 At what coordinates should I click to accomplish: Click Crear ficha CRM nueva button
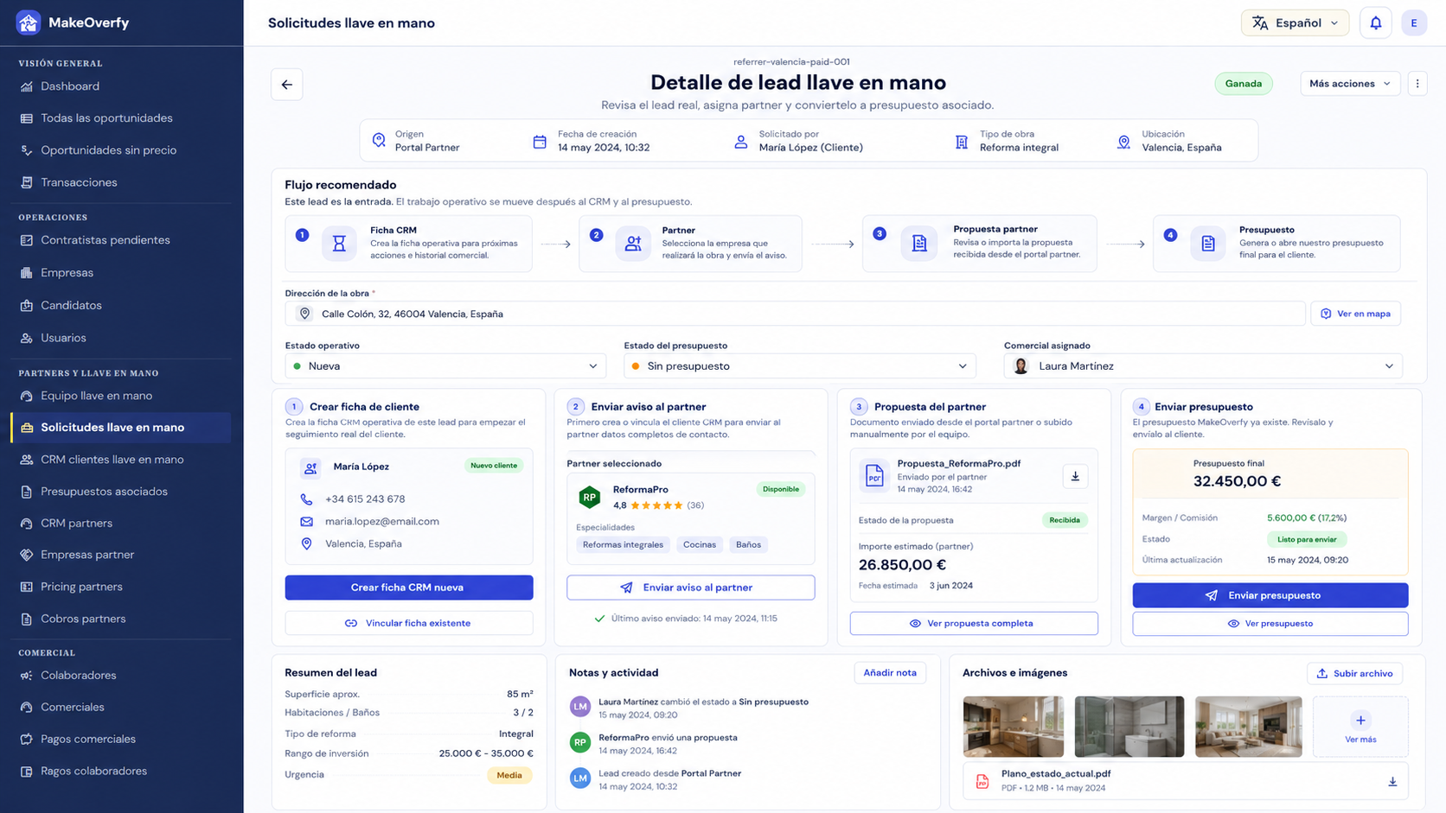click(409, 588)
